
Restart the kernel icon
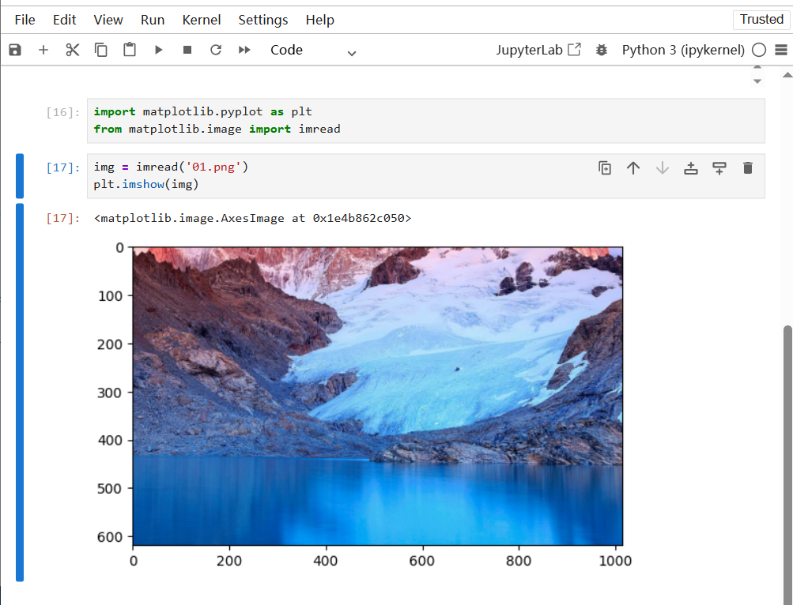(215, 50)
